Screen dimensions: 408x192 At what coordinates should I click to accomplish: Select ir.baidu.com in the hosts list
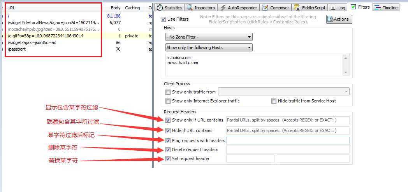pos(179,58)
